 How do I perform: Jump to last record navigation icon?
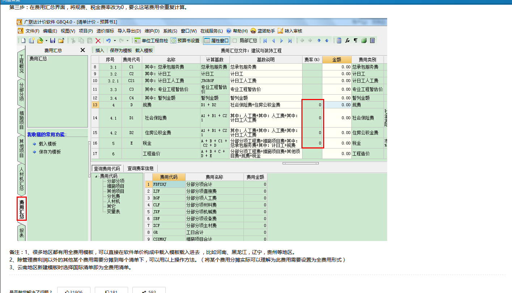(x=290, y=40)
